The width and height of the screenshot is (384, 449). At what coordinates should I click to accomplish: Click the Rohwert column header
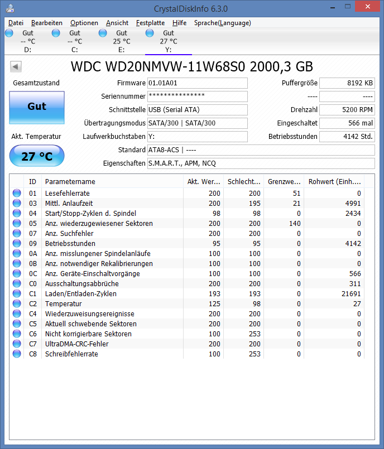point(334,181)
